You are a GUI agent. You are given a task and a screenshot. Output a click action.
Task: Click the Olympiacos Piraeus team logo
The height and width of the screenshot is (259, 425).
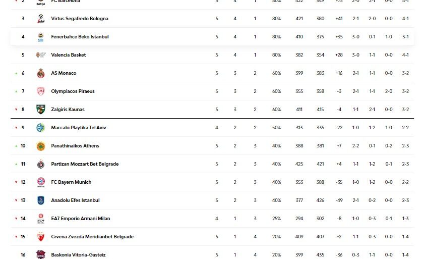pos(41,91)
